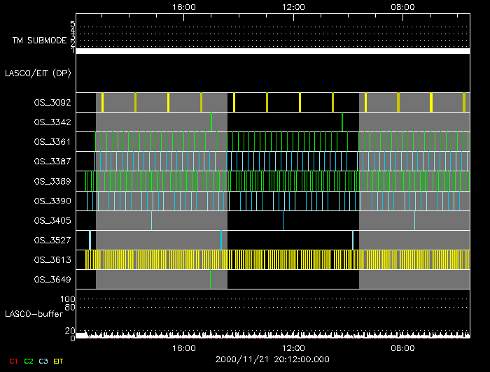490x372 pixels.
Task: Select the LASCO/EIT (OP) label
Action: pyautogui.click(x=38, y=73)
